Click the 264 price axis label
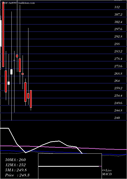Screen dimensions: 127x179 pyautogui.click(x=117, y=81)
